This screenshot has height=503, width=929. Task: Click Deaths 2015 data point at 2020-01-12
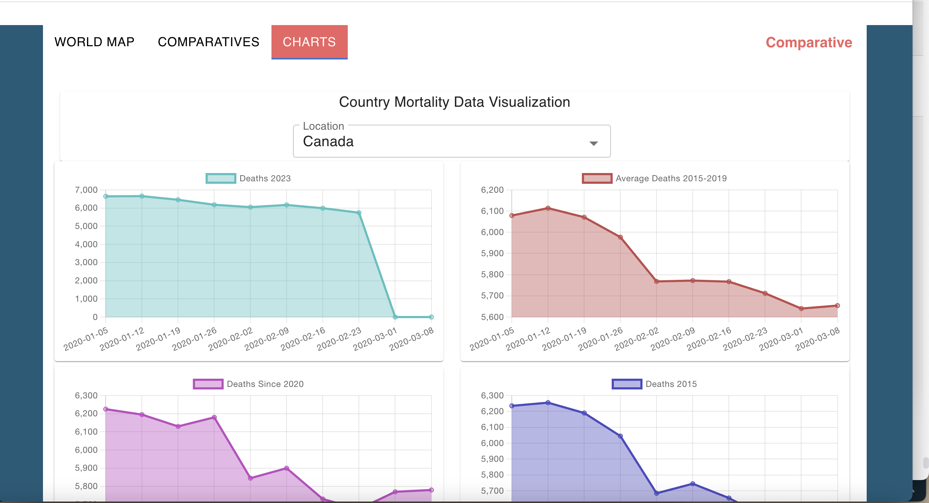tap(548, 403)
